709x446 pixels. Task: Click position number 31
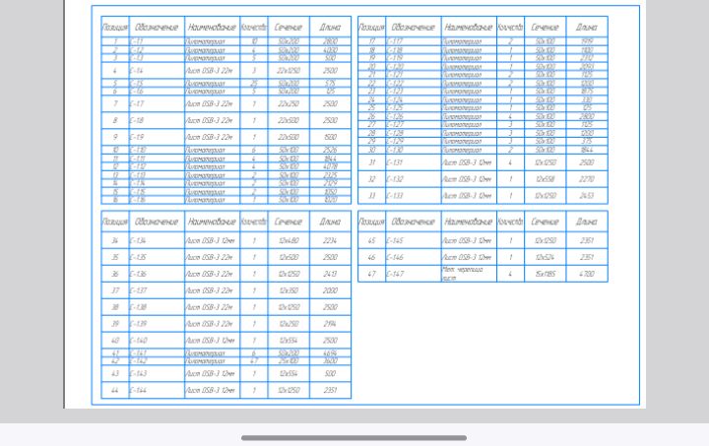(371, 162)
